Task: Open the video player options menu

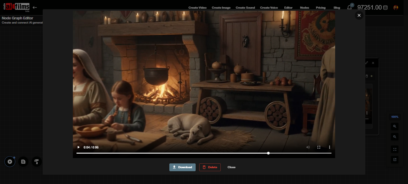Action: [329, 147]
